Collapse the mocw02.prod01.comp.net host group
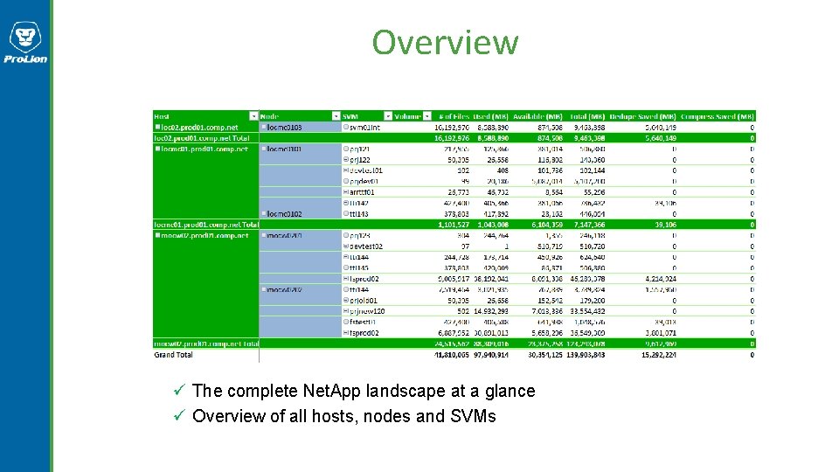Screen dimensions: 839x472 [157, 235]
